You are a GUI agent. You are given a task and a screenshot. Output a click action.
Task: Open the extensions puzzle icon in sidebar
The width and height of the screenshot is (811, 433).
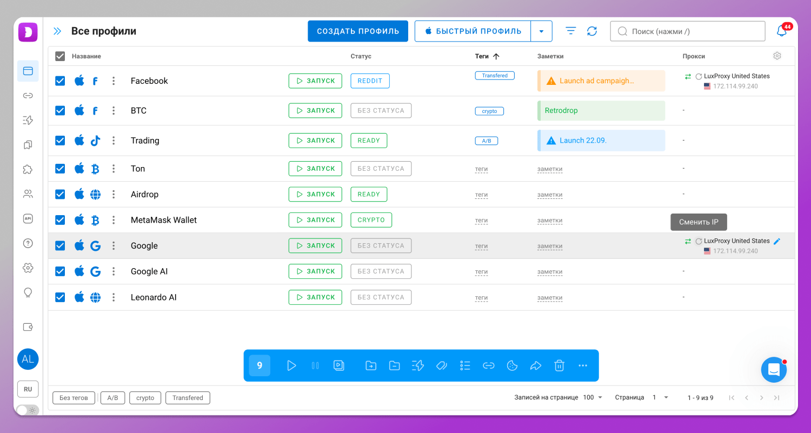[28, 169]
